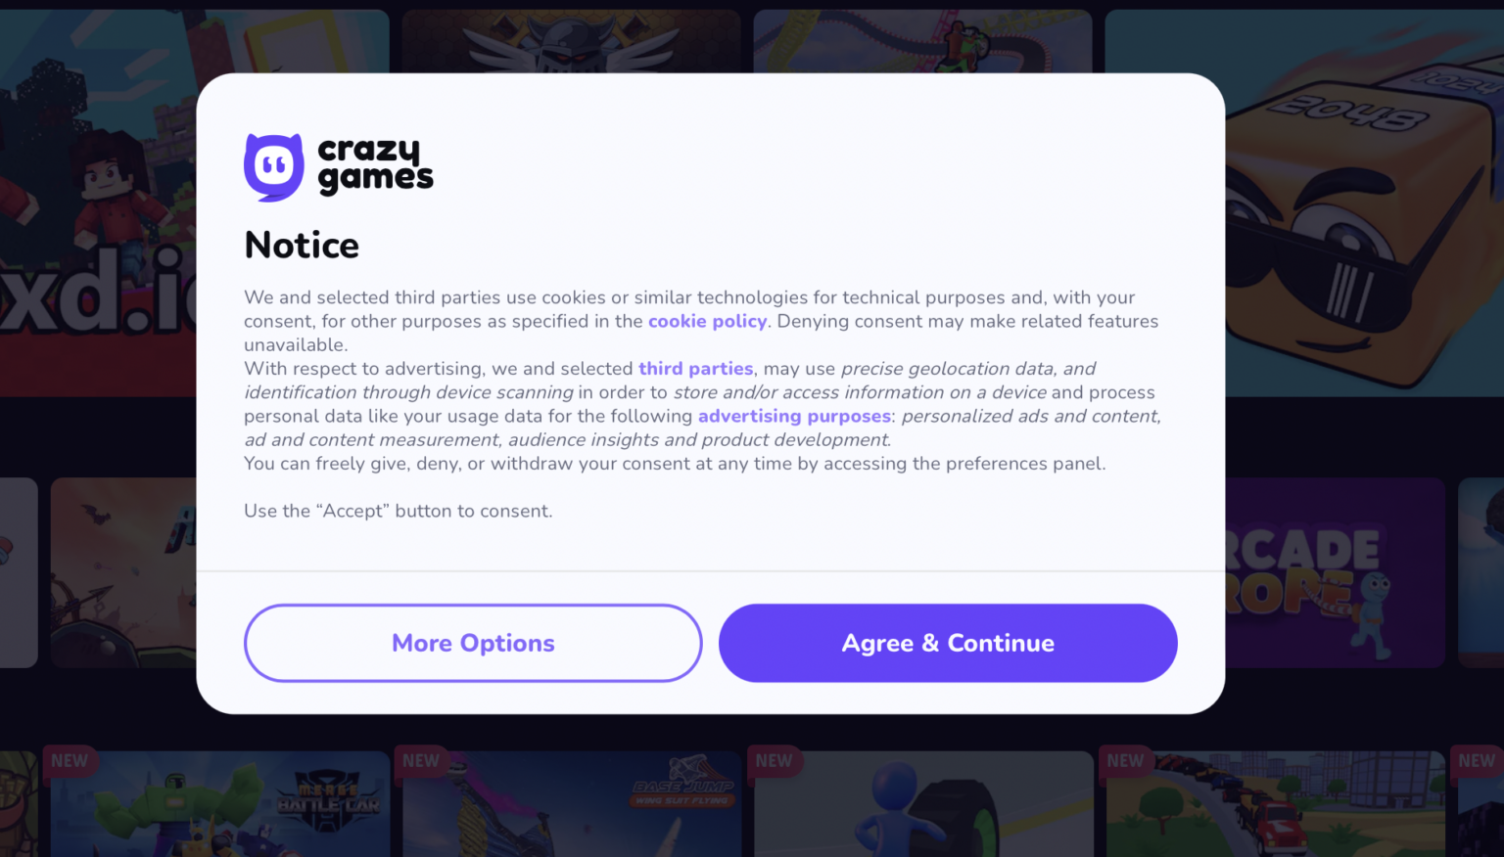Click the More Options button
The image size is (1504, 857).
point(473,643)
